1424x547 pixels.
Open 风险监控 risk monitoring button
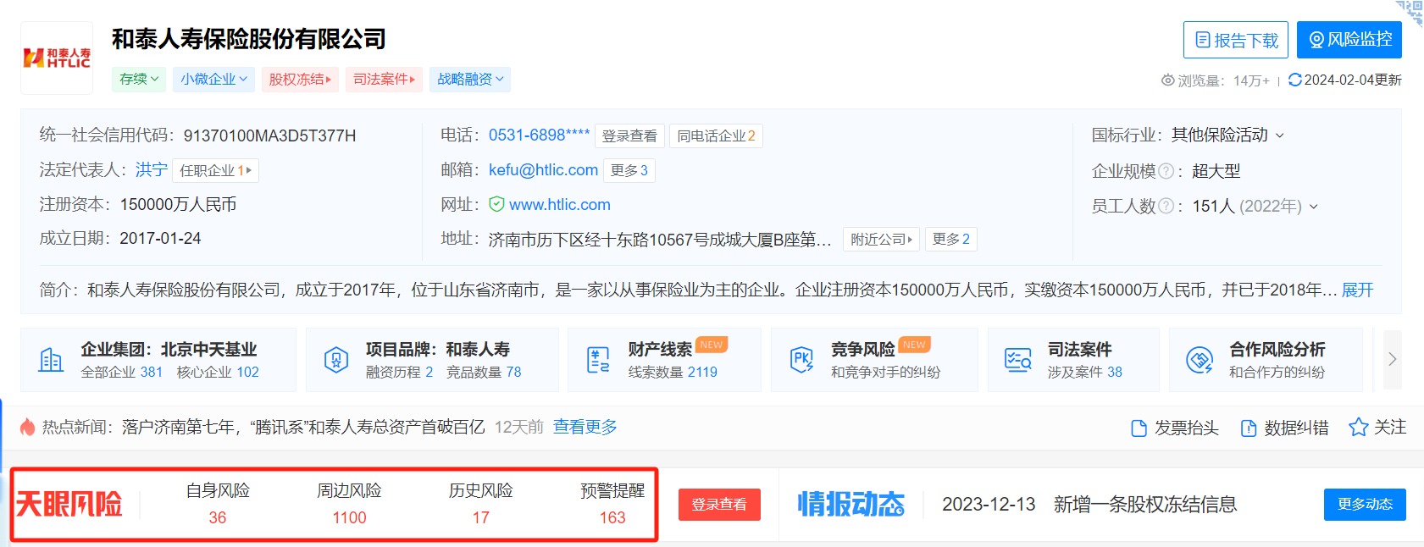[x=1349, y=40]
